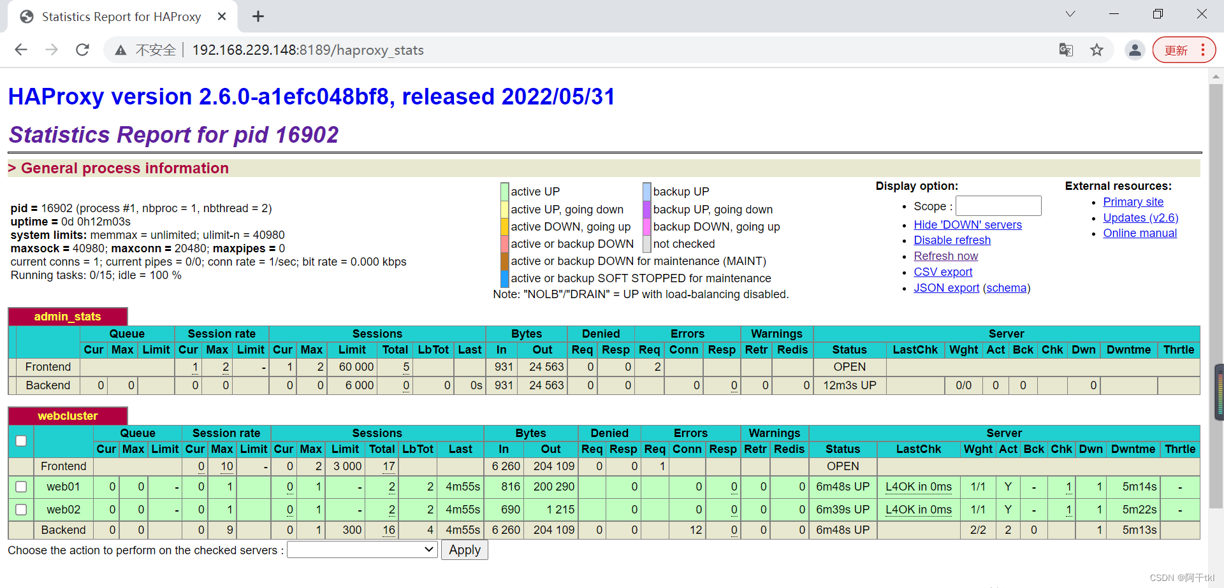1224x588 pixels.
Task: Click the admin_stats proxy title
Action: click(x=68, y=317)
